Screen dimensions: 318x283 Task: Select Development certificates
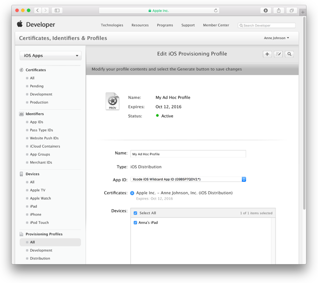(x=41, y=94)
